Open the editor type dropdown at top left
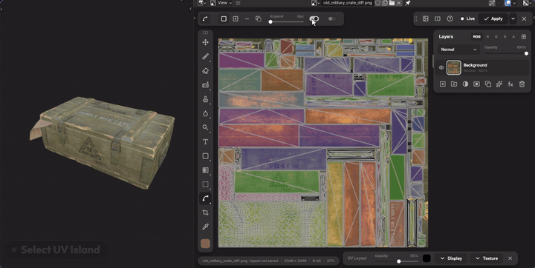535x268 pixels. click(x=202, y=3)
